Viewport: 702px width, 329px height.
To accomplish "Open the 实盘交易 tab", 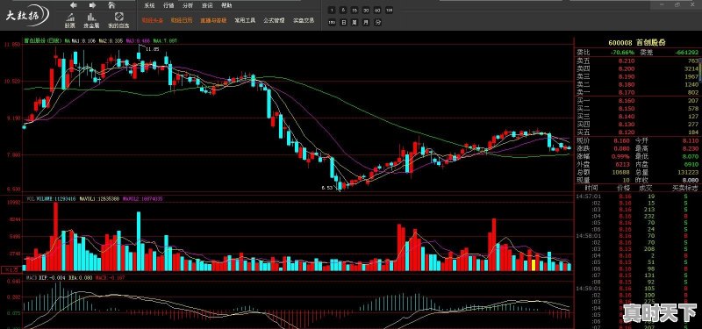I will tap(304, 20).
